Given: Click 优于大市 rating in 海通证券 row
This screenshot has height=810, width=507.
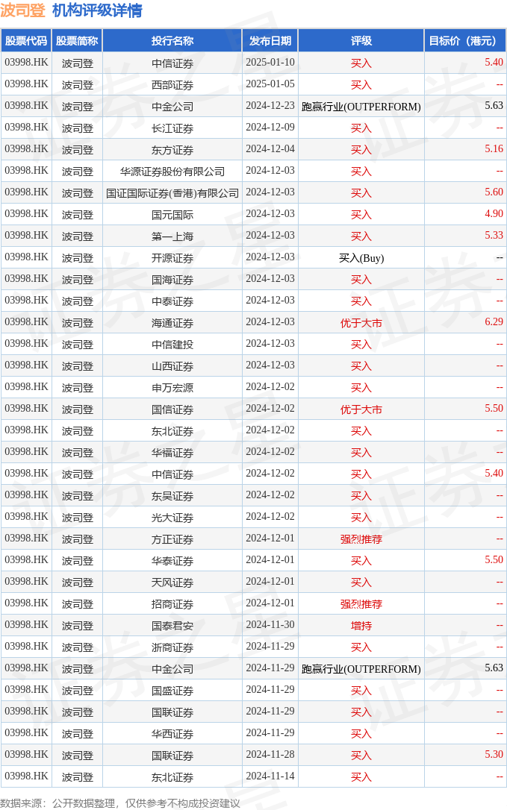Looking at the screenshot, I should pyautogui.click(x=361, y=324).
